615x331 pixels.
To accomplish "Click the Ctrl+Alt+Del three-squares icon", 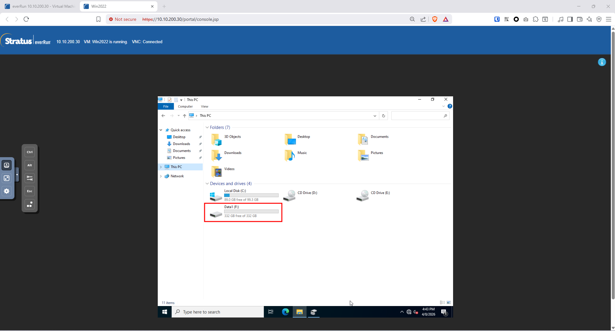I will click(29, 204).
